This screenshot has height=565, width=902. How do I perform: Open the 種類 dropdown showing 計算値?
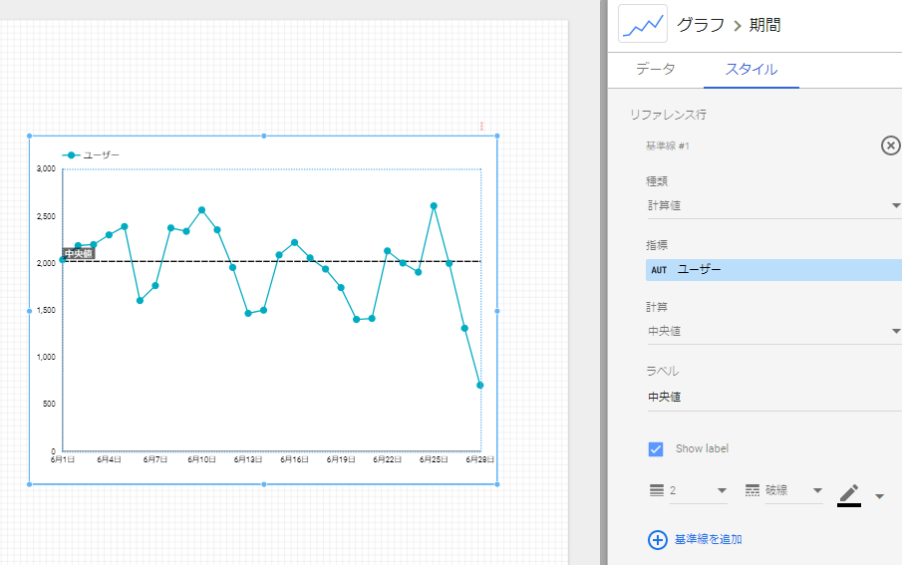click(x=772, y=205)
